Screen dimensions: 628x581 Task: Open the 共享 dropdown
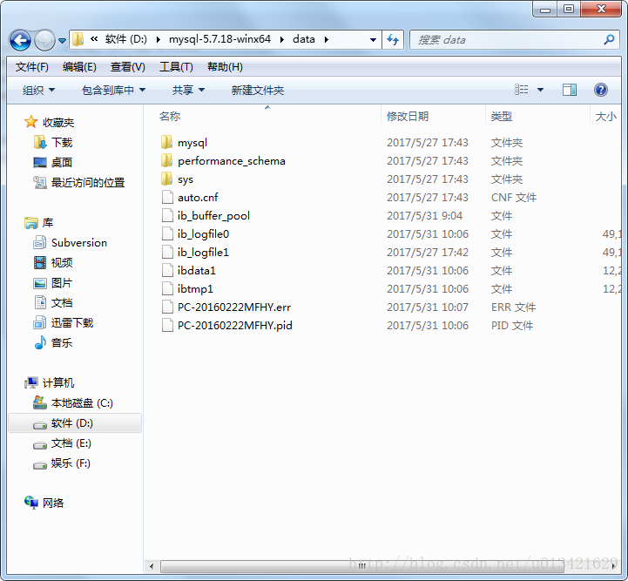[188, 90]
